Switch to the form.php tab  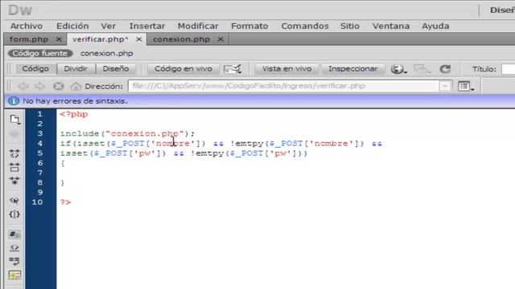29,39
